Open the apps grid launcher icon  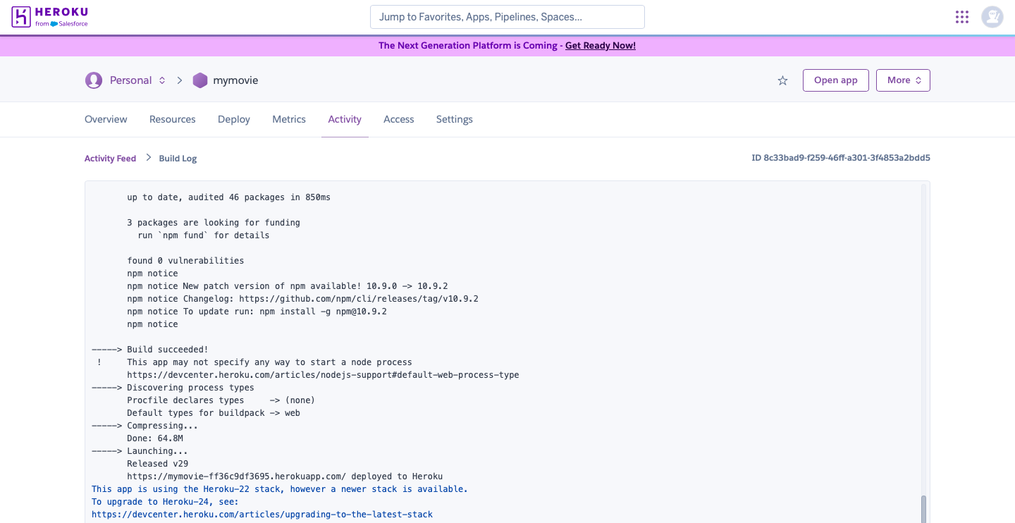pos(961,17)
